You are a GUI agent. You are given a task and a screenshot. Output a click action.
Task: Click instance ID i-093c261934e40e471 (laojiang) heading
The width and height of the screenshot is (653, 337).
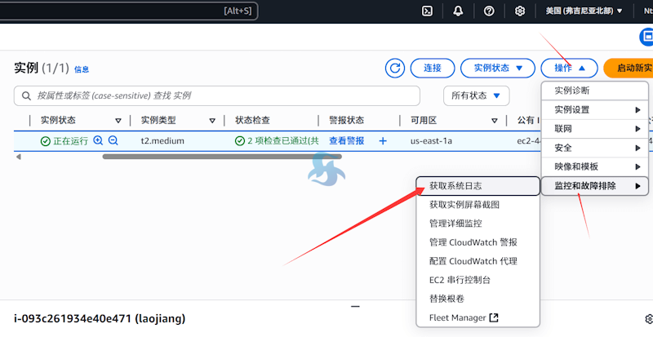100,319
